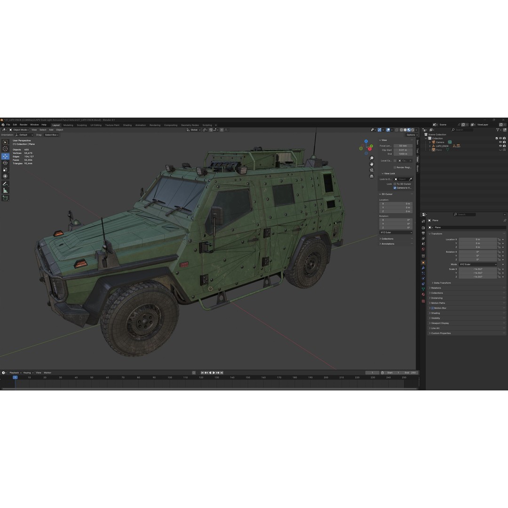Screen dimensions: 508x508
Task: Open the Render menu
Action: tap(23, 125)
